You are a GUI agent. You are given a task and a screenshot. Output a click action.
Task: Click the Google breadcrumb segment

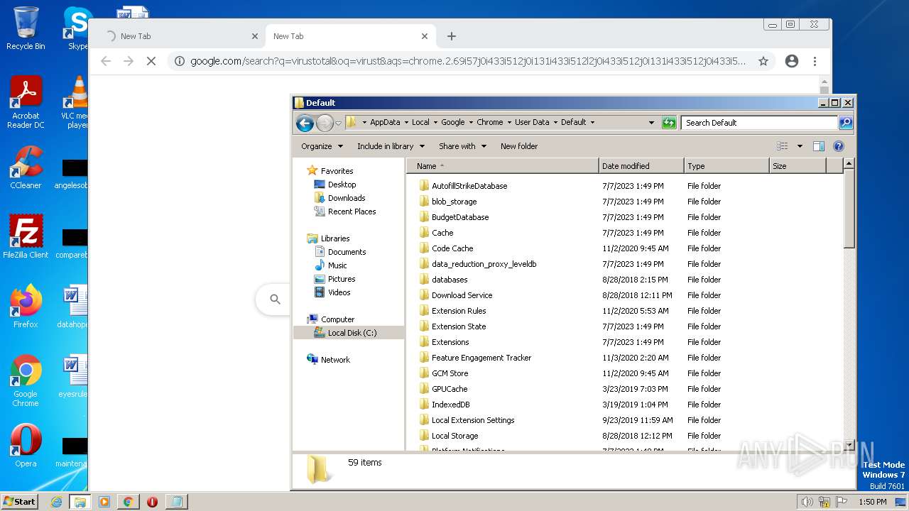coord(452,123)
